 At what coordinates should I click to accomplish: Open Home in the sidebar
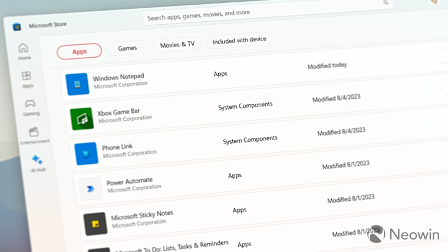coord(24,49)
